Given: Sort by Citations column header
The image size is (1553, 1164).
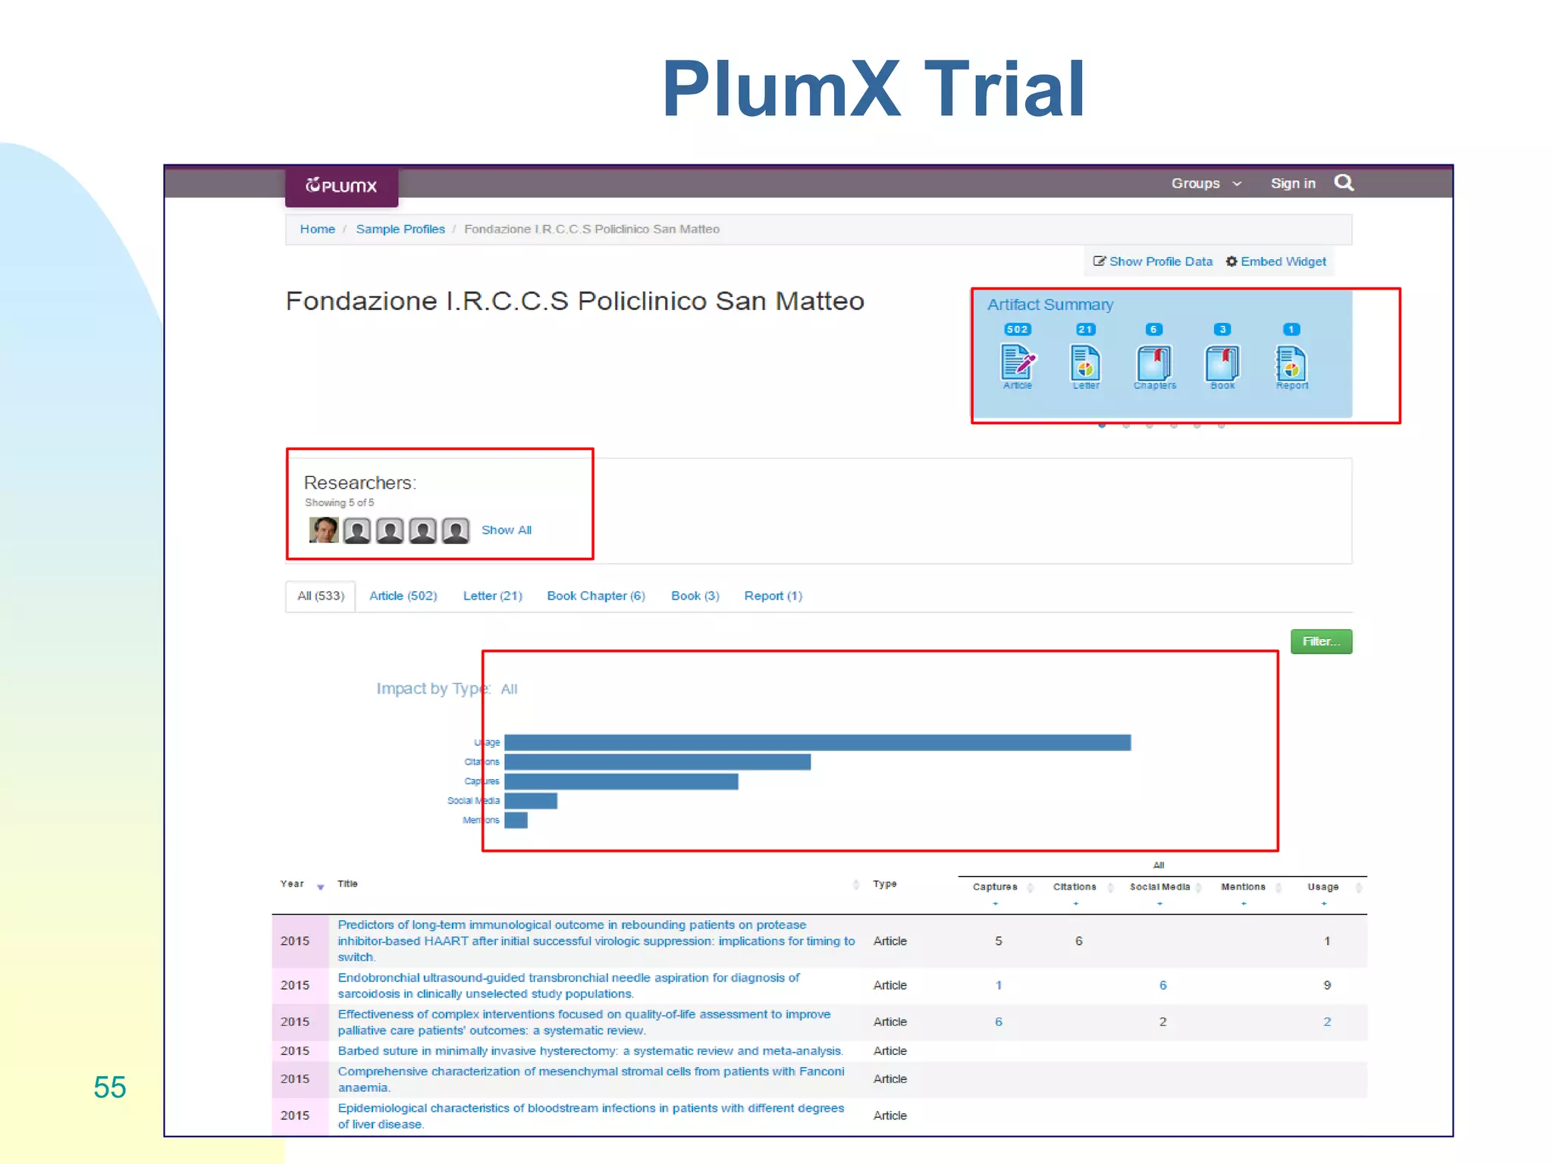Looking at the screenshot, I should tap(1075, 887).
